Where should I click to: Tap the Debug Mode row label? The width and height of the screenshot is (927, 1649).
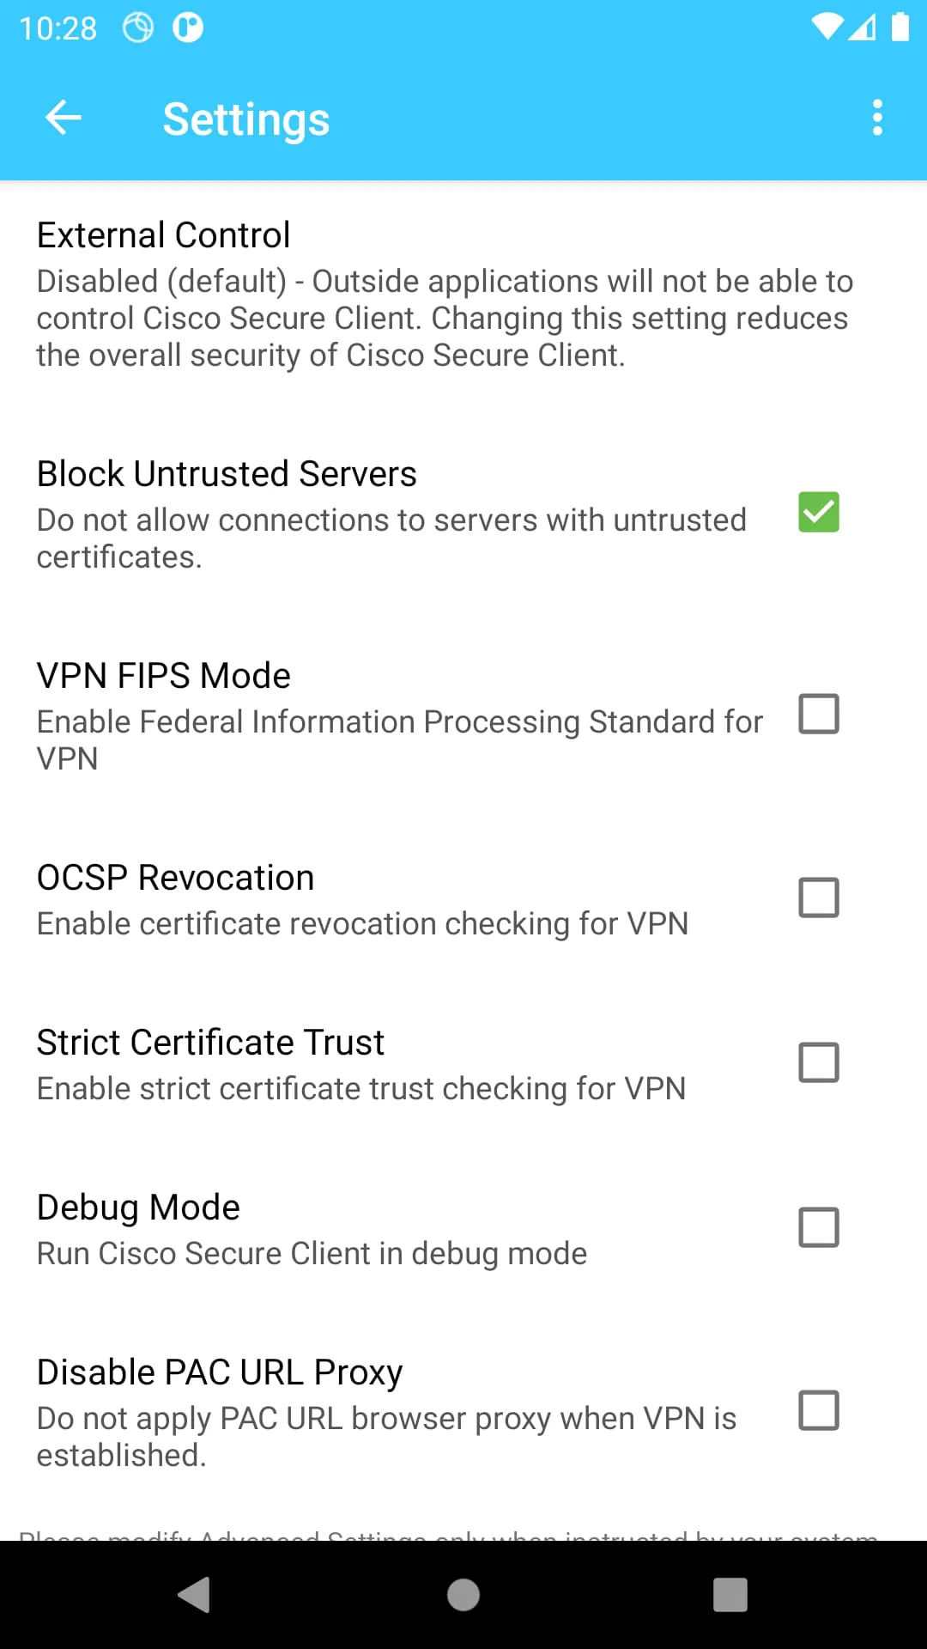(x=138, y=1206)
